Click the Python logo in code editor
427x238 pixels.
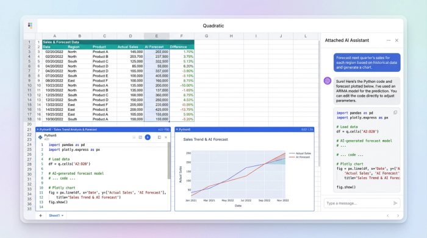pos(40,137)
